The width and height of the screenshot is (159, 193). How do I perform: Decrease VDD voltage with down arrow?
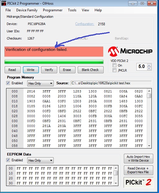[x=149, y=68]
